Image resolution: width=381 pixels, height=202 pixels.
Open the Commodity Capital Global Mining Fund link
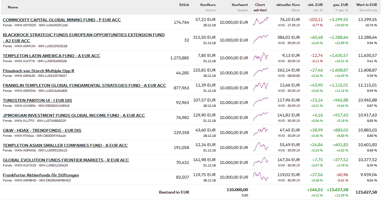click(x=62, y=20)
